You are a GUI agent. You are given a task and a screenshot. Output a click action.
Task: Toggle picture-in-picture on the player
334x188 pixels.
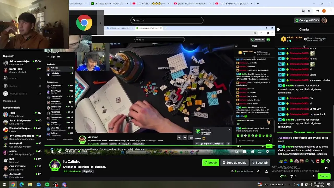(x=237, y=151)
